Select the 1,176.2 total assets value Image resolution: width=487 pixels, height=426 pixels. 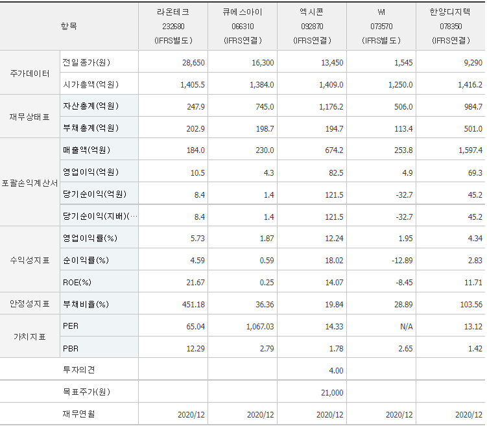331,107
